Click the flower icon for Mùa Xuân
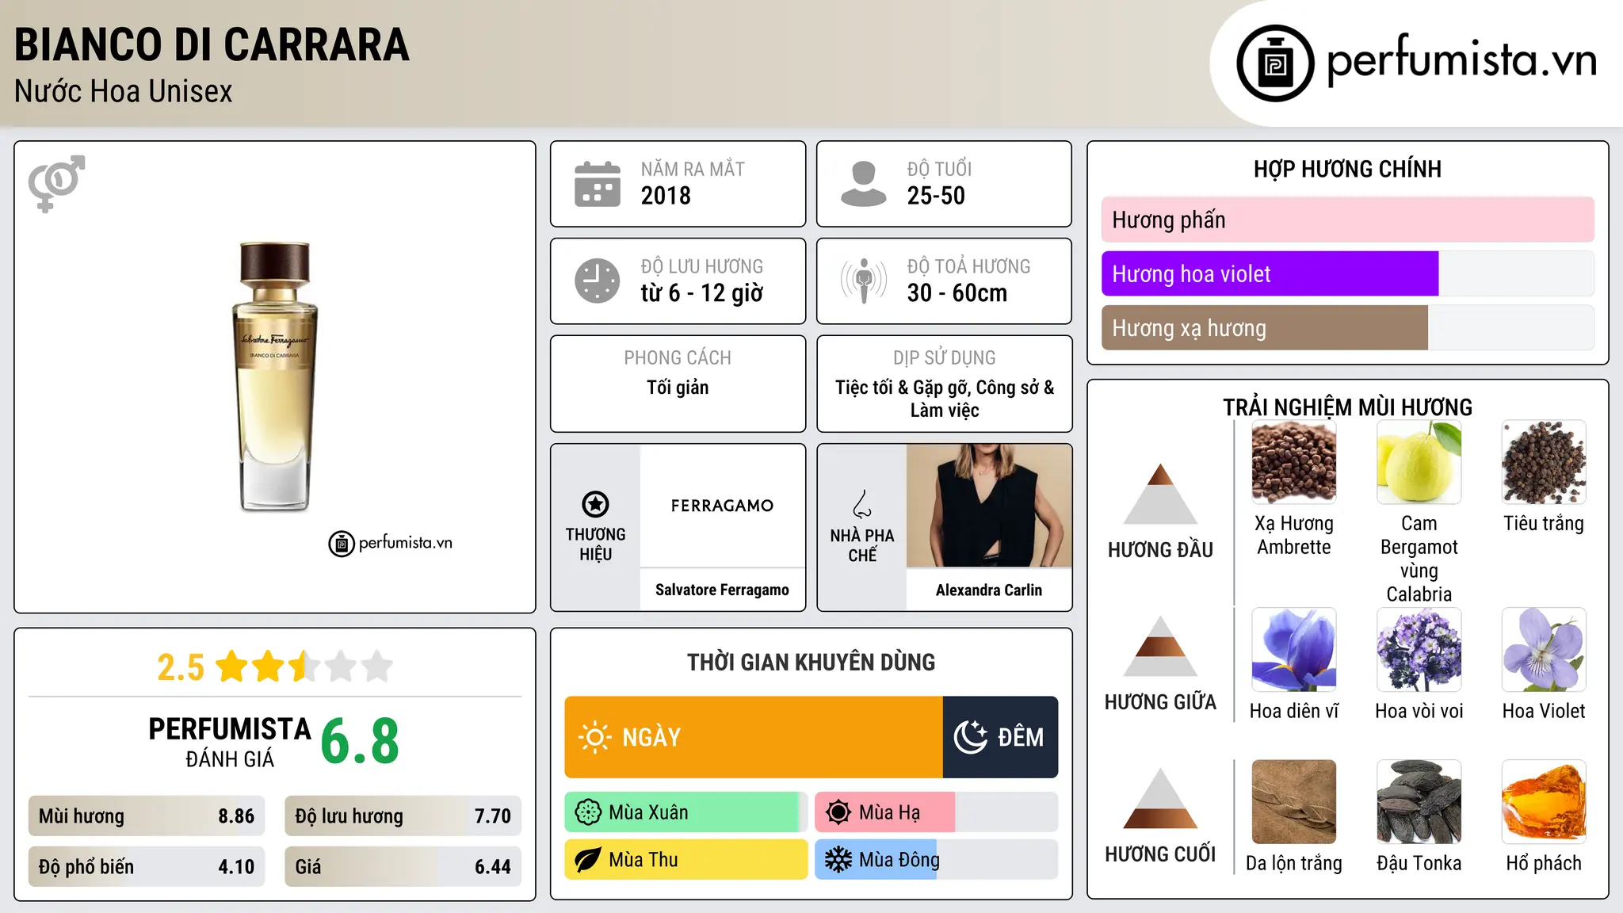Viewport: 1623px width, 913px height. coord(588,812)
